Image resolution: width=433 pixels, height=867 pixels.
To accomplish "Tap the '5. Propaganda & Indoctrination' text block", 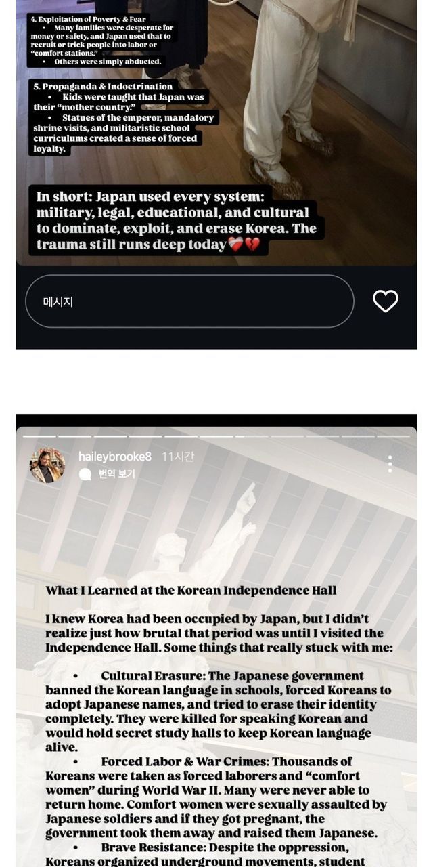I will (x=124, y=117).
